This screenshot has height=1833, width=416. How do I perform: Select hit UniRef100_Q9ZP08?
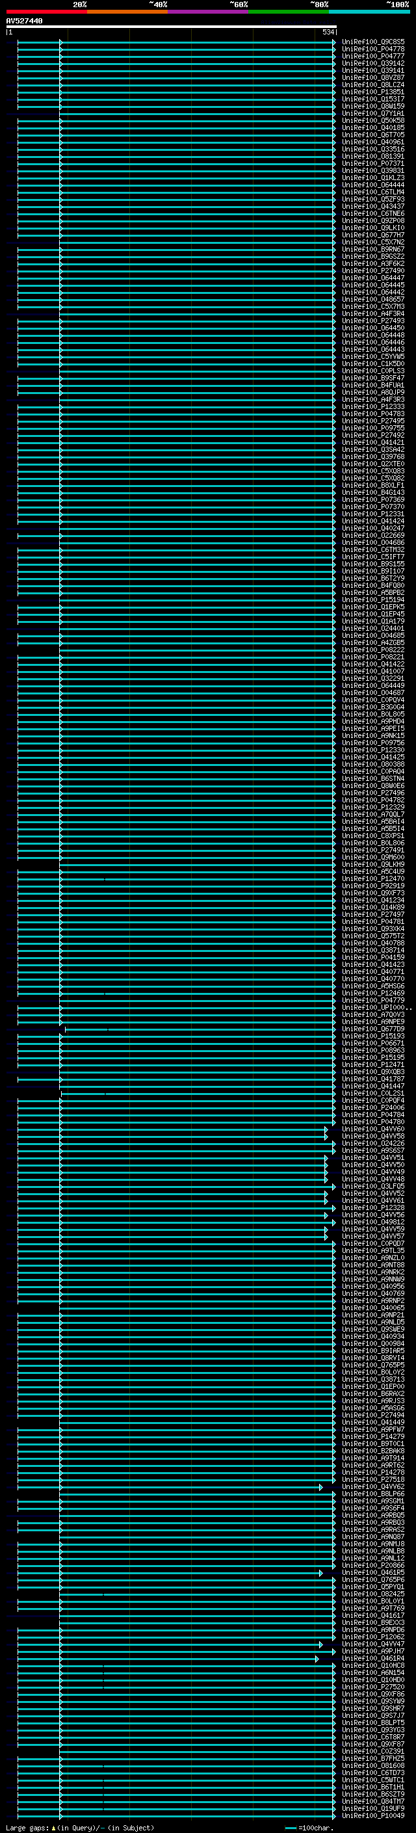[373, 220]
